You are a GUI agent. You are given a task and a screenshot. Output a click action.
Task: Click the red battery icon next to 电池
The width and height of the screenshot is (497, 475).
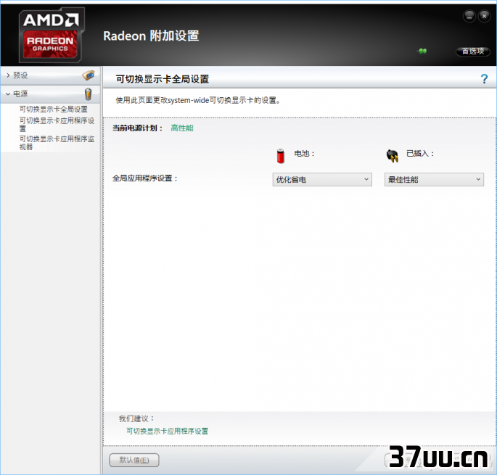pos(281,156)
